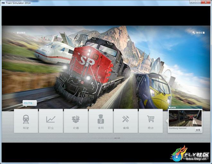Open the Career (职业) chart tile
The width and height of the screenshot is (212, 164).
[x=51, y=121]
